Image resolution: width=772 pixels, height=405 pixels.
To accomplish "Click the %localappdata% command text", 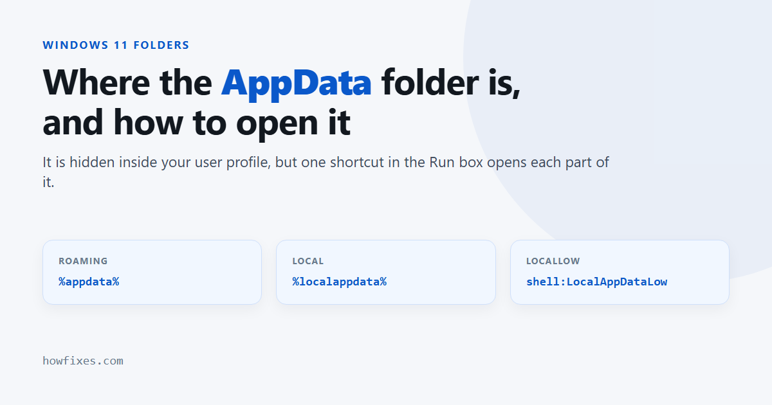I will (x=339, y=282).
